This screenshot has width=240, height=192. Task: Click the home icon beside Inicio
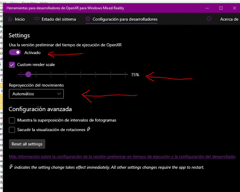pos(10,19)
